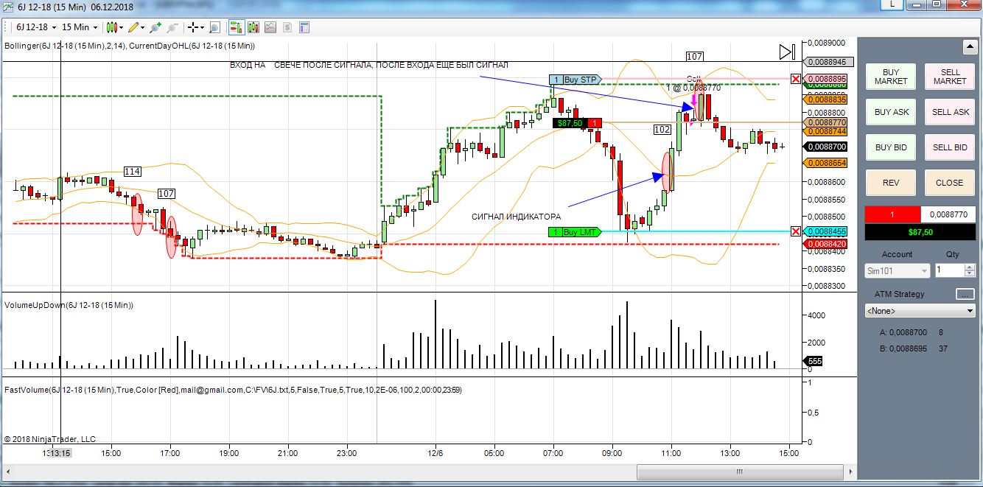Click the FastVolume indicator label
Image resolution: width=983 pixels, height=487 pixels.
233,390
